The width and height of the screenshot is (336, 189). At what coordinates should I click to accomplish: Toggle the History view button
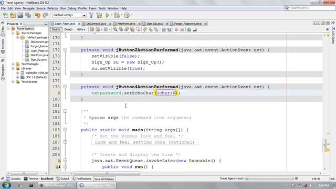pos(81,29)
